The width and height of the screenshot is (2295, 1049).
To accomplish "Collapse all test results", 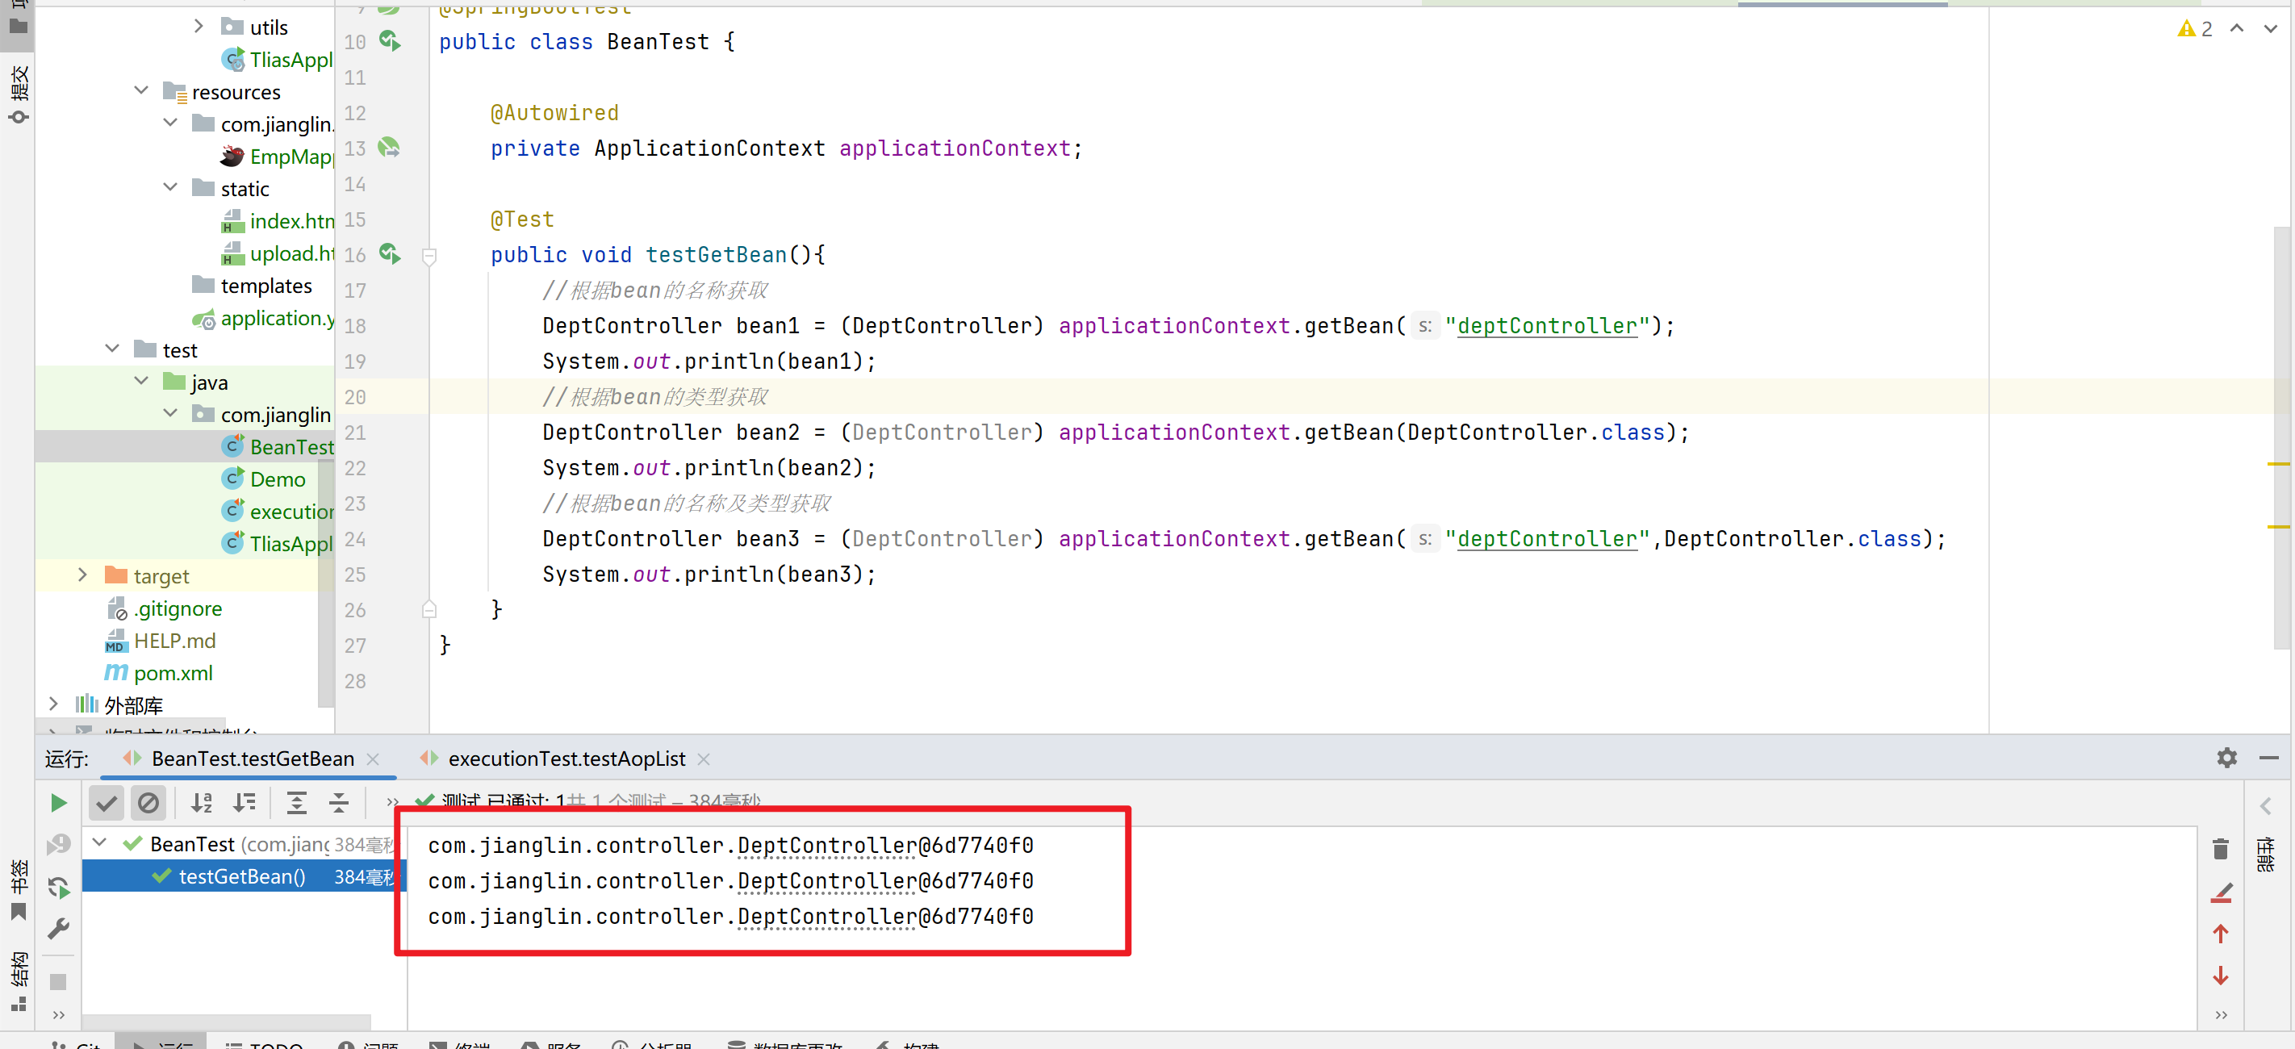I will pyautogui.click(x=339, y=803).
